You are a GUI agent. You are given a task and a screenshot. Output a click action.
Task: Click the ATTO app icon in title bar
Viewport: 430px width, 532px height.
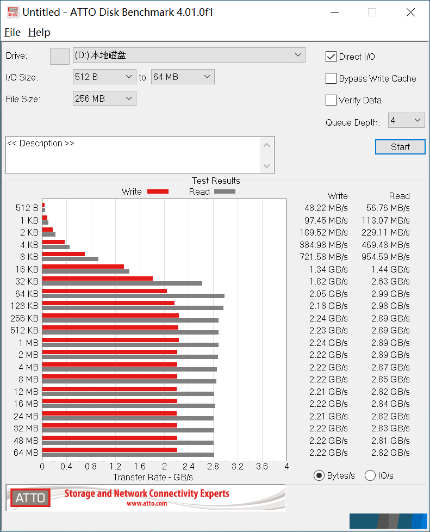pos(13,12)
